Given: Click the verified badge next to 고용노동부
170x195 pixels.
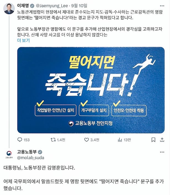Looking at the screenshot, I should [40, 152].
